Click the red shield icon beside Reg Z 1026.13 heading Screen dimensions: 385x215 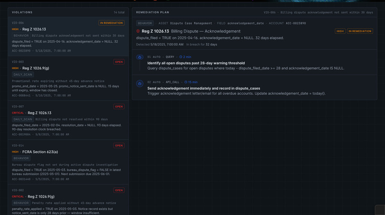[x=138, y=31]
